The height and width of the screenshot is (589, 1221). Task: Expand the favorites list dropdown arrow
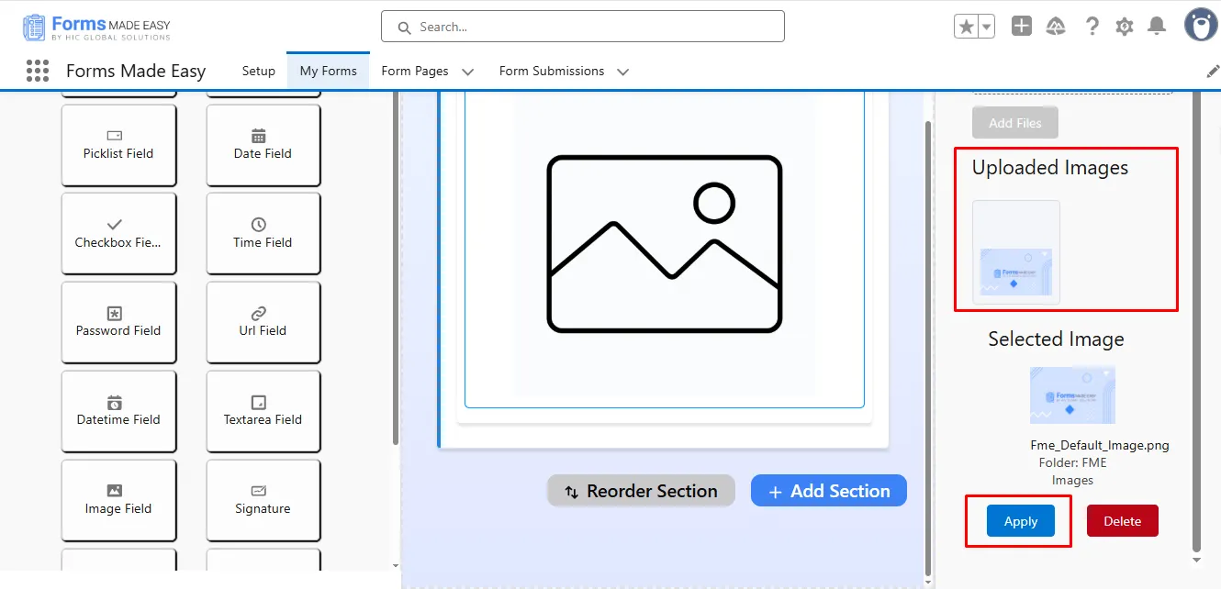[987, 27]
